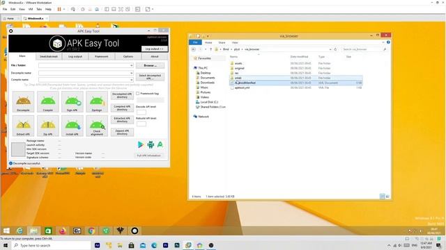Switch to the Framework tab
Screen dimensions: 446x250
(x=102, y=57)
